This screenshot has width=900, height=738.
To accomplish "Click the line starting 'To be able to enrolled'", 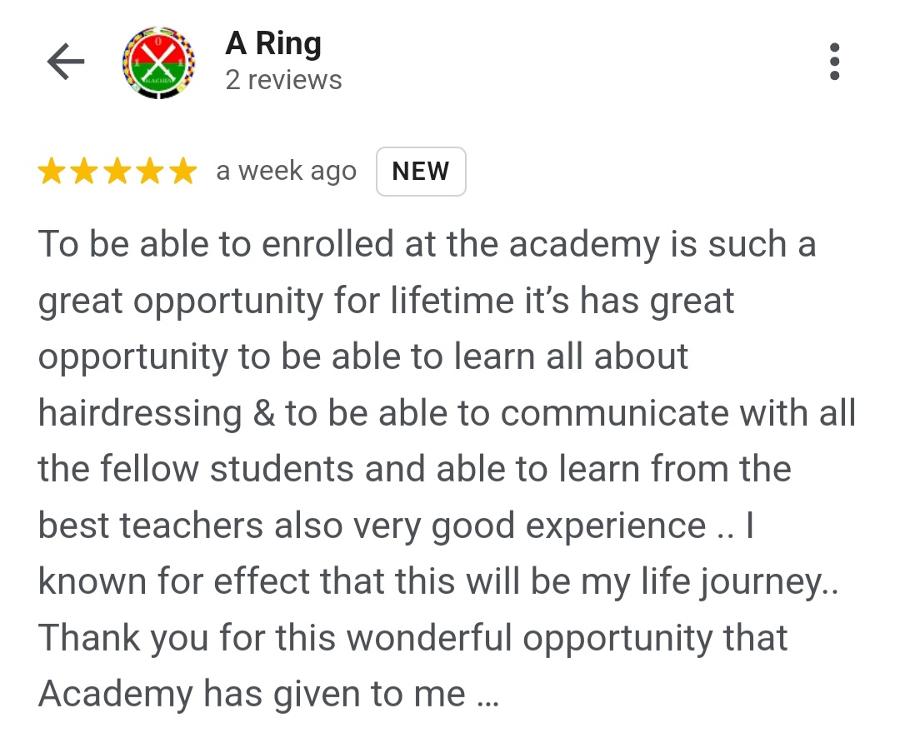I will pyautogui.click(x=427, y=244).
